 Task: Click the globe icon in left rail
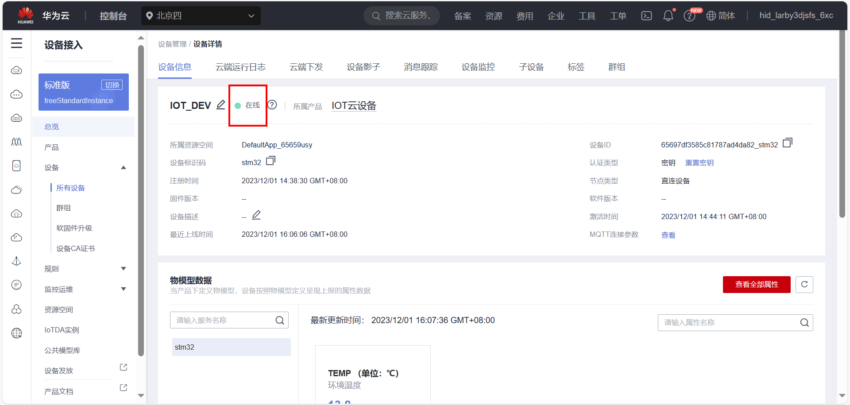point(16,333)
